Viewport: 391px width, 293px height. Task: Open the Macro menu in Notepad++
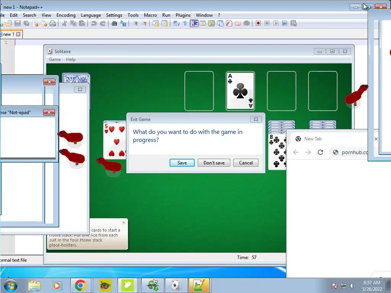150,15
